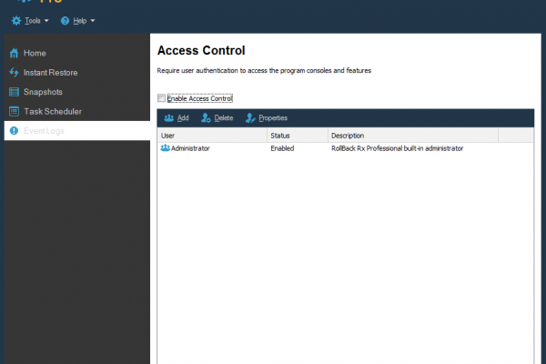This screenshot has width=546, height=364.
Task: Click the Delete user icon
Action: pos(206,118)
